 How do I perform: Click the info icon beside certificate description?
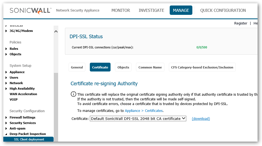point(73,94)
